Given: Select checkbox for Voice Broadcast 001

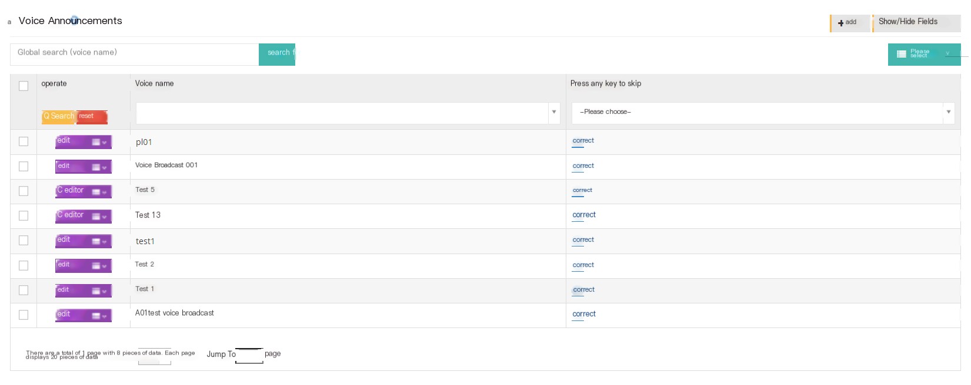Looking at the screenshot, I should 24,166.
